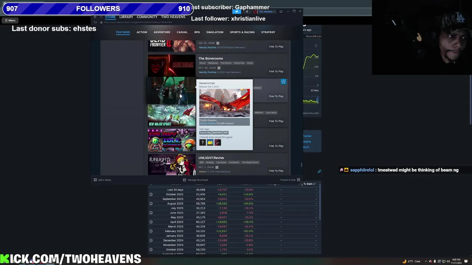Open Friends & Chat panel
The image size is (472, 265).
click(290, 180)
